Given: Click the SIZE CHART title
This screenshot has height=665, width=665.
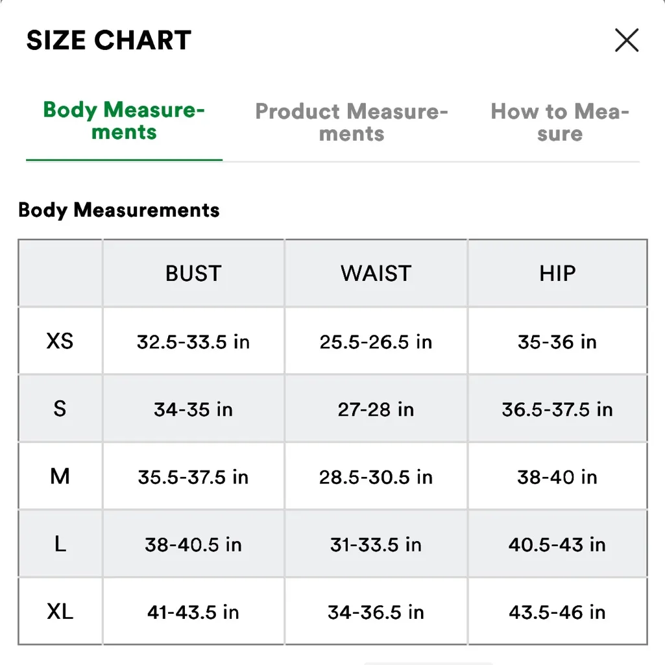Looking at the screenshot, I should [x=108, y=41].
